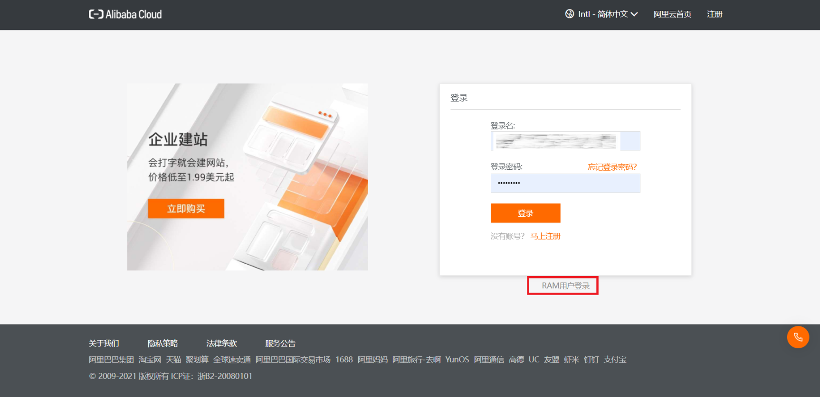Visit the 淘宝网 footer link
Image resolution: width=820 pixels, height=397 pixels.
point(150,360)
